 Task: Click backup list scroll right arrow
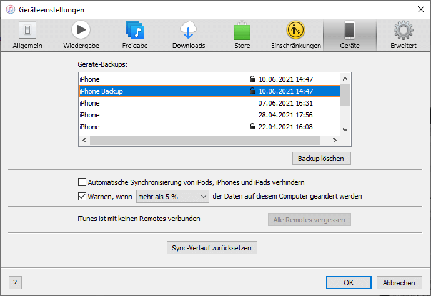coord(335,140)
